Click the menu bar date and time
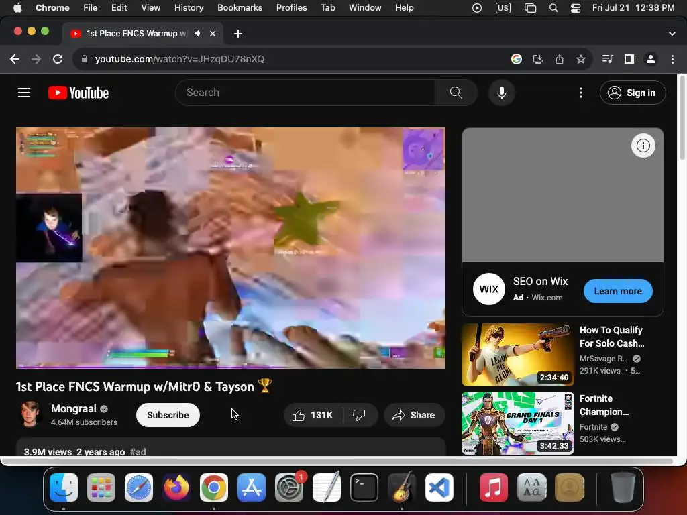Viewport: 687px width, 515px height. 633,8
